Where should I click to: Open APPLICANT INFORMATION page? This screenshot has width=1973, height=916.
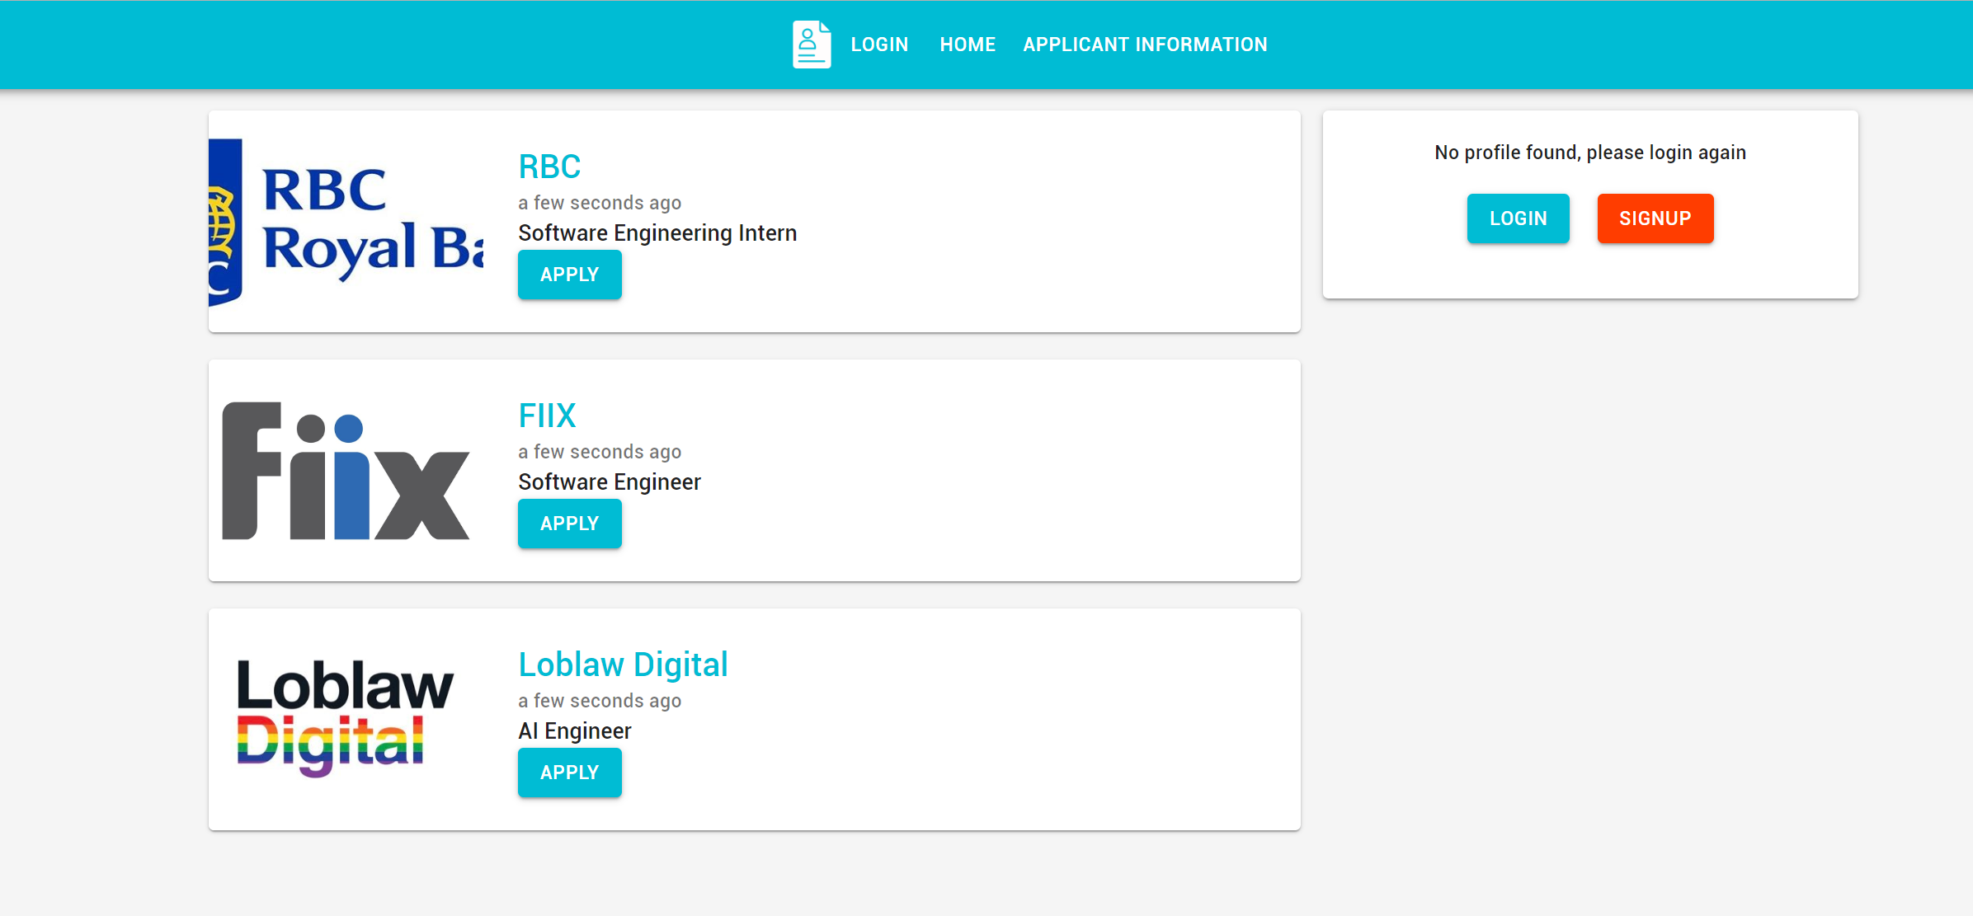pyautogui.click(x=1145, y=45)
